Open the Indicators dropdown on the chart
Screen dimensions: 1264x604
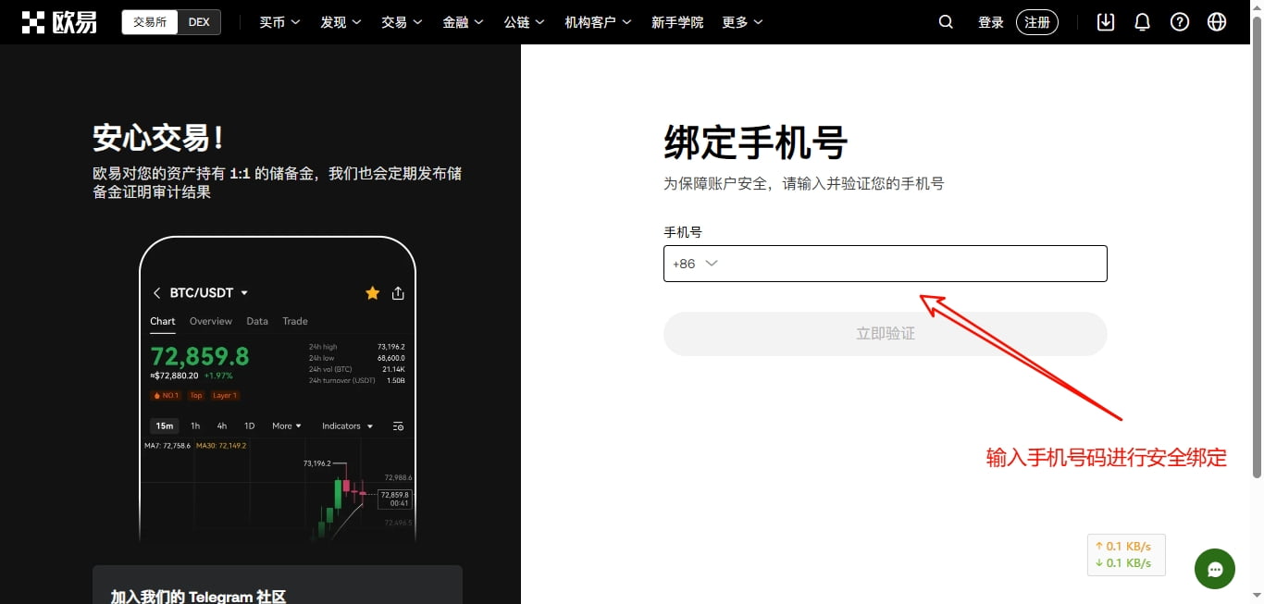[343, 425]
